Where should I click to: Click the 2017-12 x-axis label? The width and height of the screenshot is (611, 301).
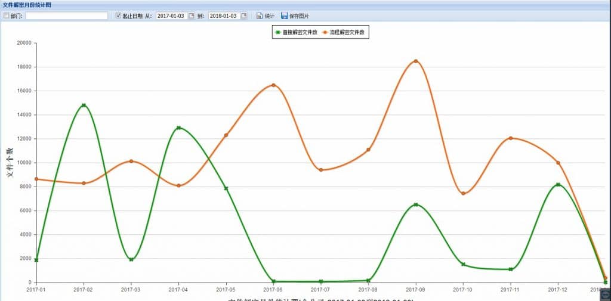tap(558, 290)
